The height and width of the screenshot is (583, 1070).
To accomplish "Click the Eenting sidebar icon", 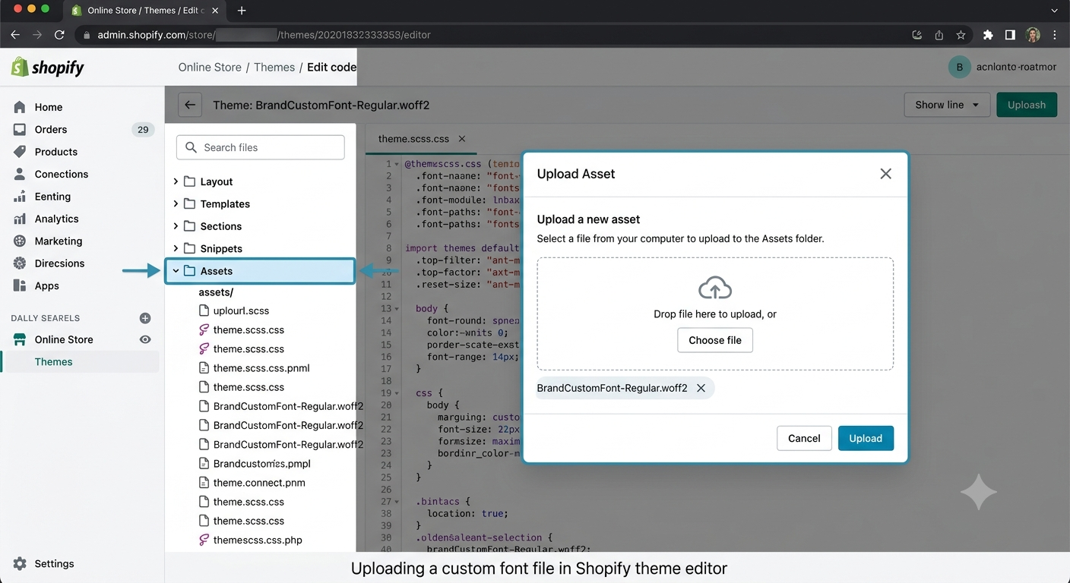I will pos(20,197).
